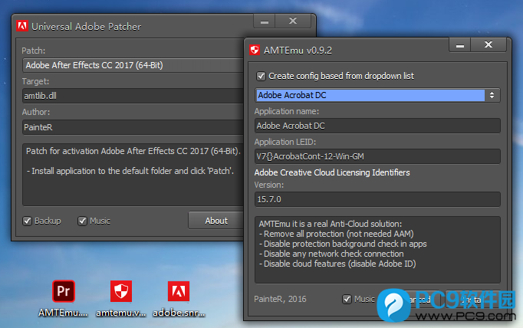Screen dimensions: 523x328
Task: Close the Universal Adobe Patcher window
Action: pos(293,21)
